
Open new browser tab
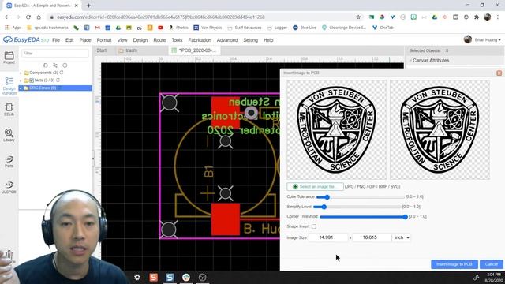click(x=88, y=6)
